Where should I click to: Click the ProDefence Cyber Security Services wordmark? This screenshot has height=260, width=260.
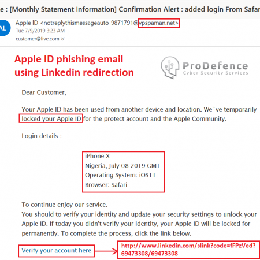coord(216,68)
